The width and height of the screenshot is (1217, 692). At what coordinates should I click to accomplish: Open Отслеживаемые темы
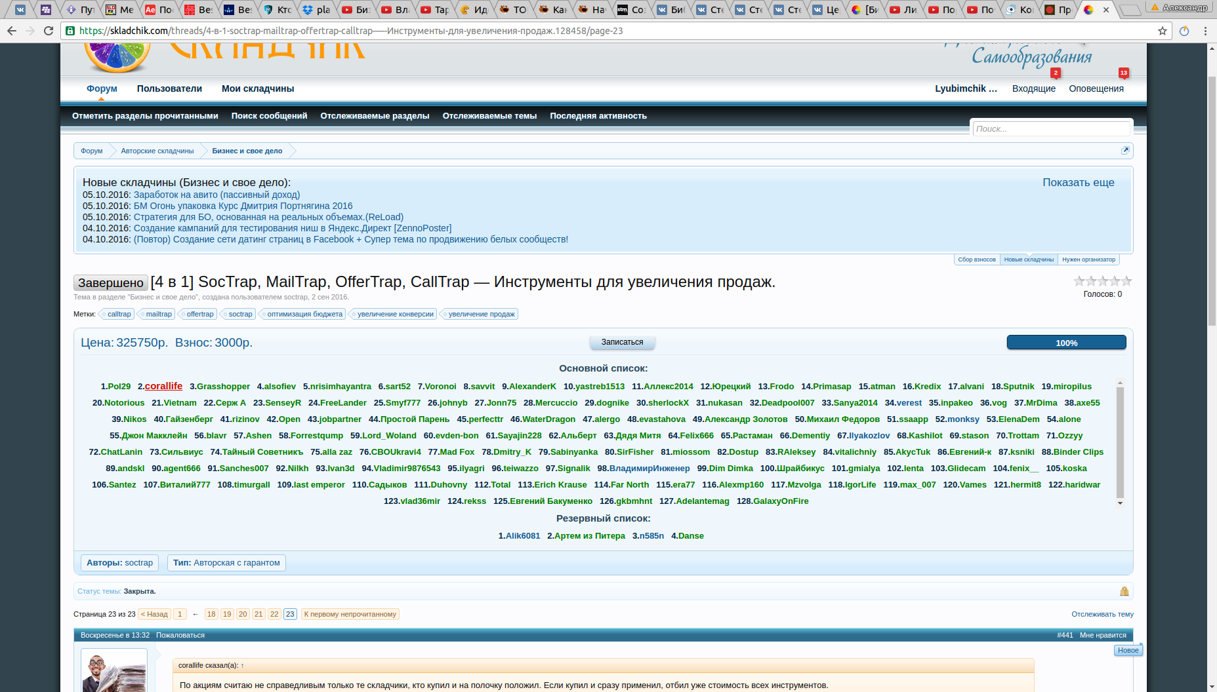click(489, 116)
